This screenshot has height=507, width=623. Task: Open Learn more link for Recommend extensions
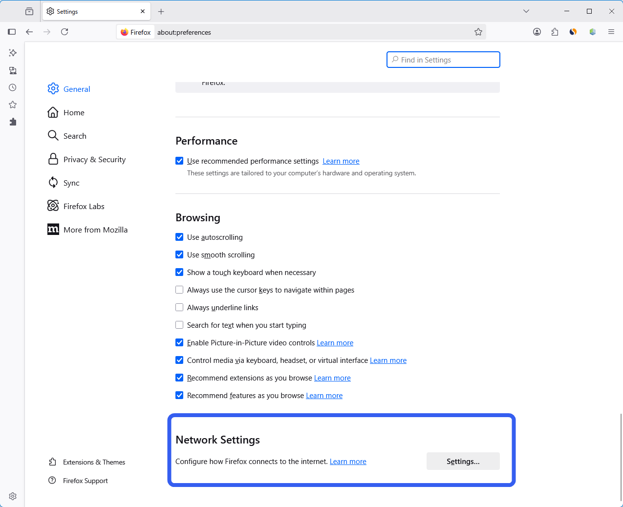[332, 378]
